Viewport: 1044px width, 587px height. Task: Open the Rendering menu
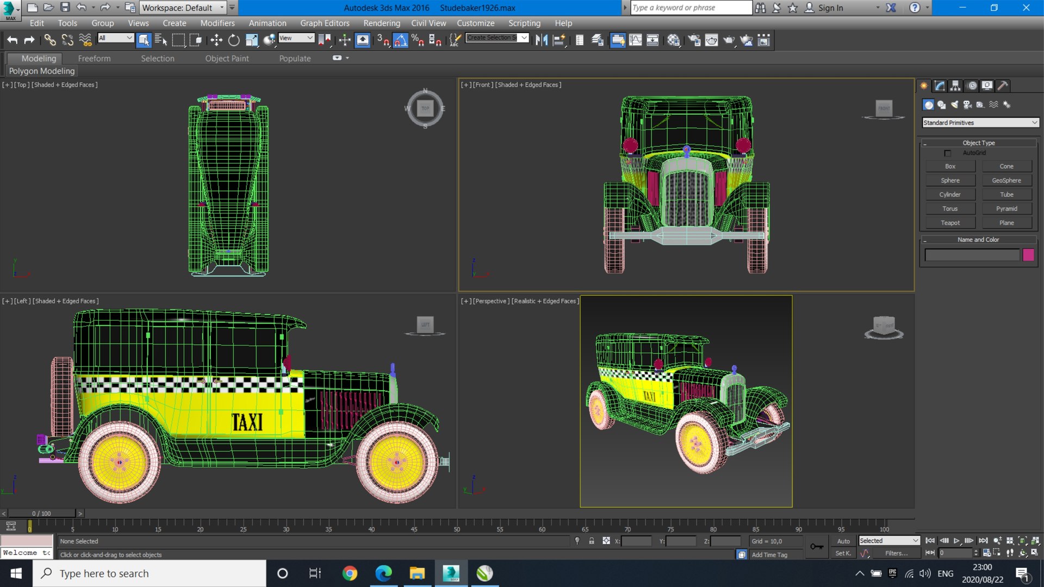(382, 23)
